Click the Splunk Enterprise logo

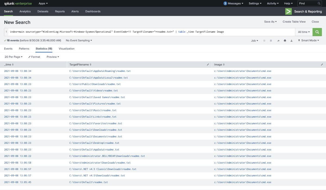click(18, 4)
